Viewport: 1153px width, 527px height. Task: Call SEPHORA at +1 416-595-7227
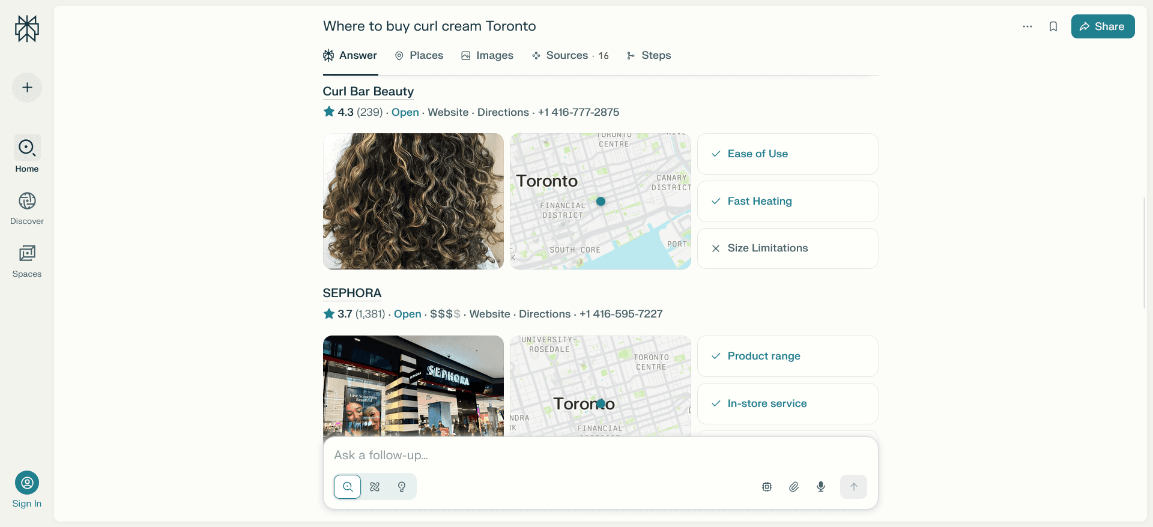tap(621, 314)
